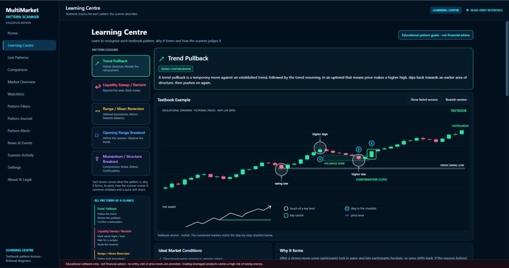Click Liquidity Sweep / Reclaim in glance list
509x268 pixels.
(x=114, y=231)
